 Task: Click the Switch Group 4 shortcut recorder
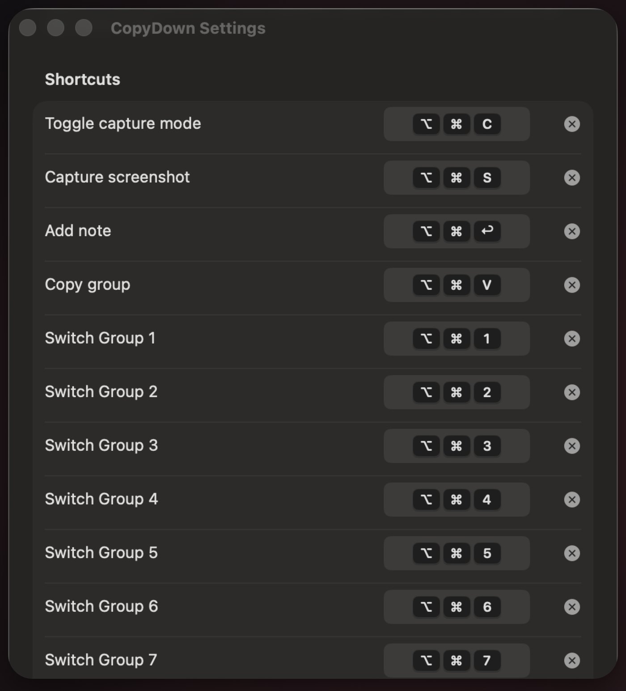tap(457, 500)
